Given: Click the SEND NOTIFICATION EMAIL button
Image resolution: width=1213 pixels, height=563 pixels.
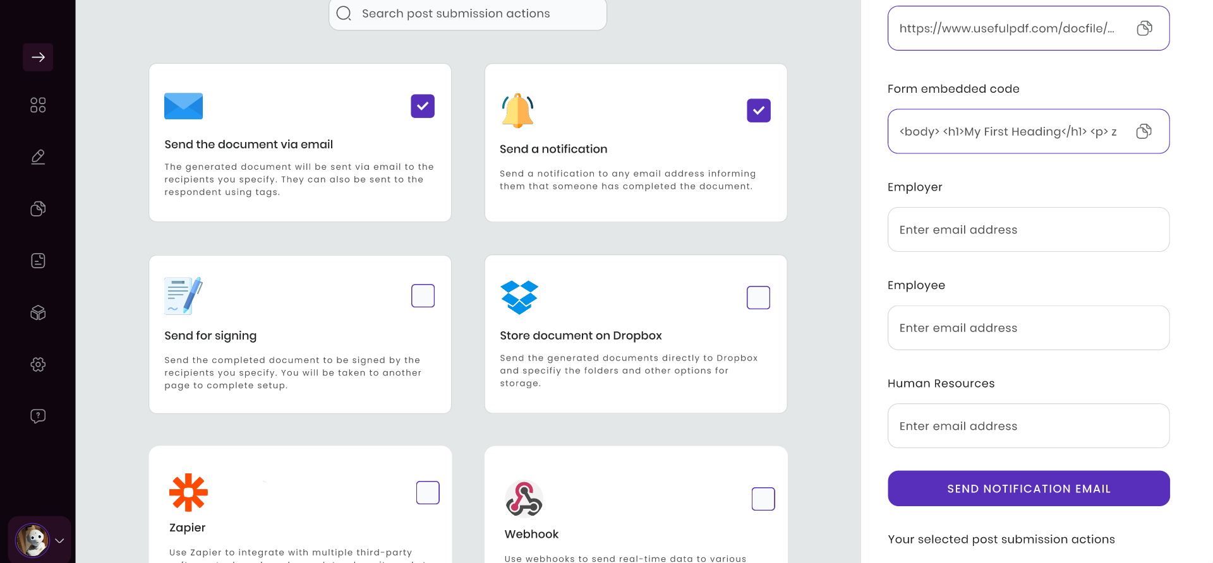Looking at the screenshot, I should (1029, 488).
